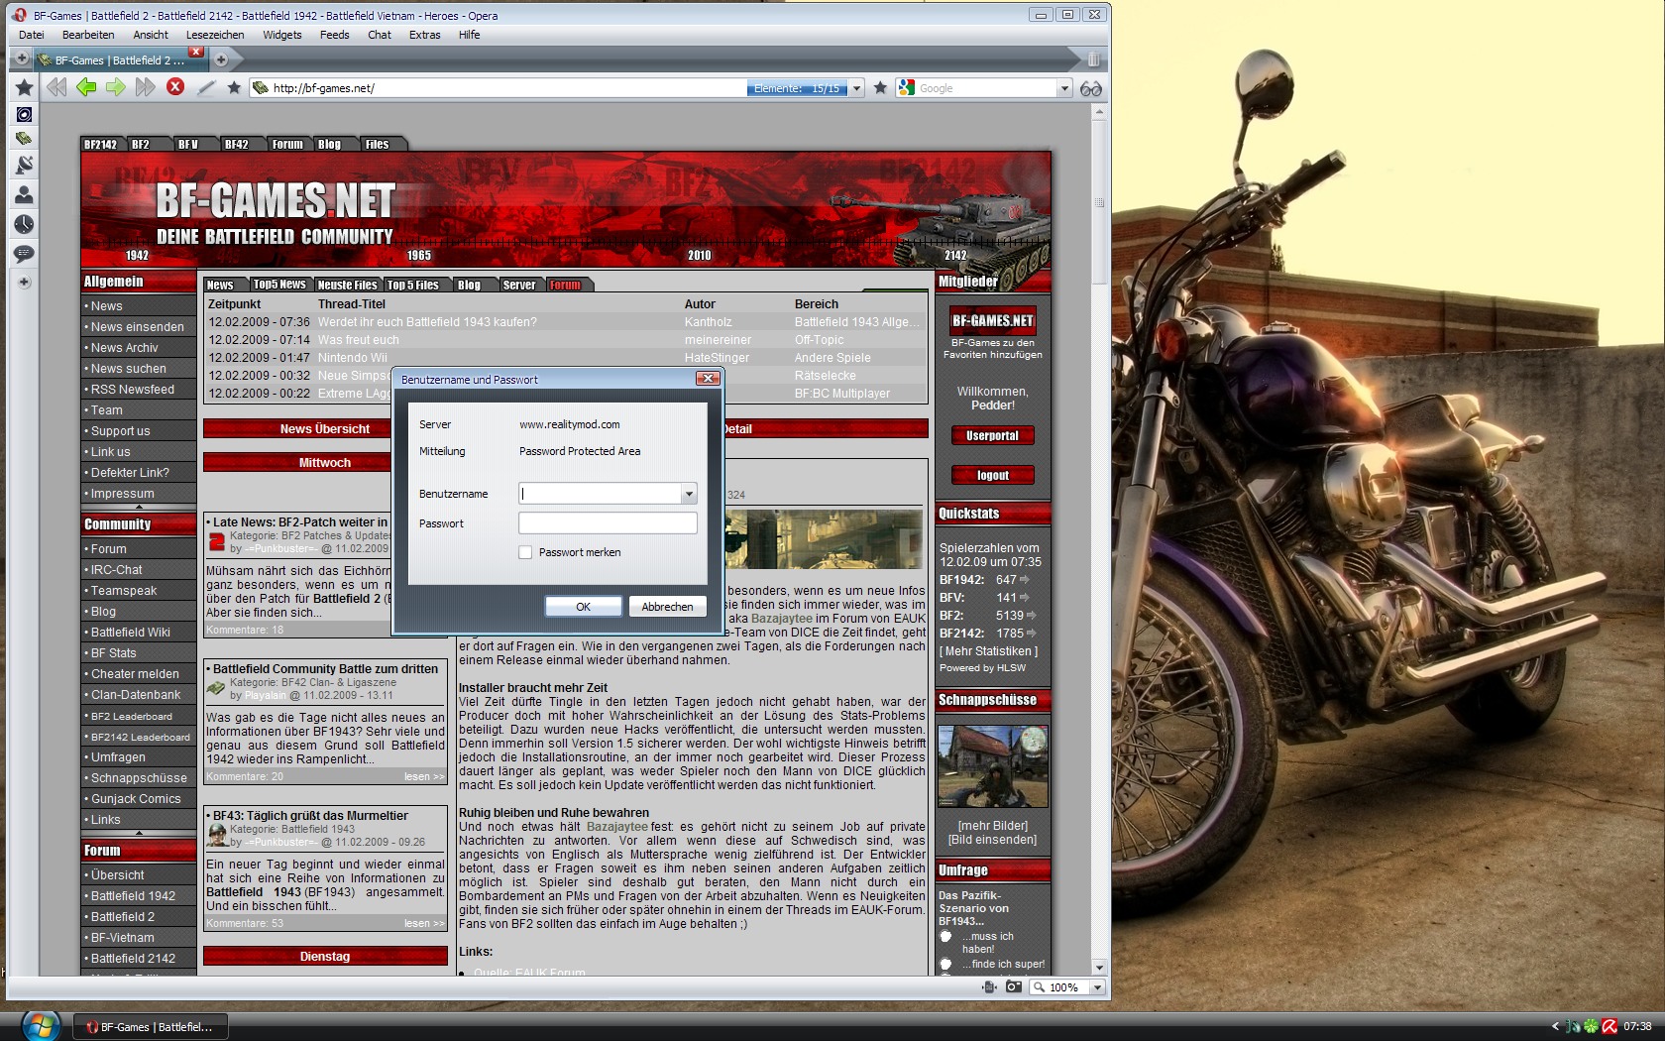Click the OK button in dialog

pyautogui.click(x=583, y=607)
